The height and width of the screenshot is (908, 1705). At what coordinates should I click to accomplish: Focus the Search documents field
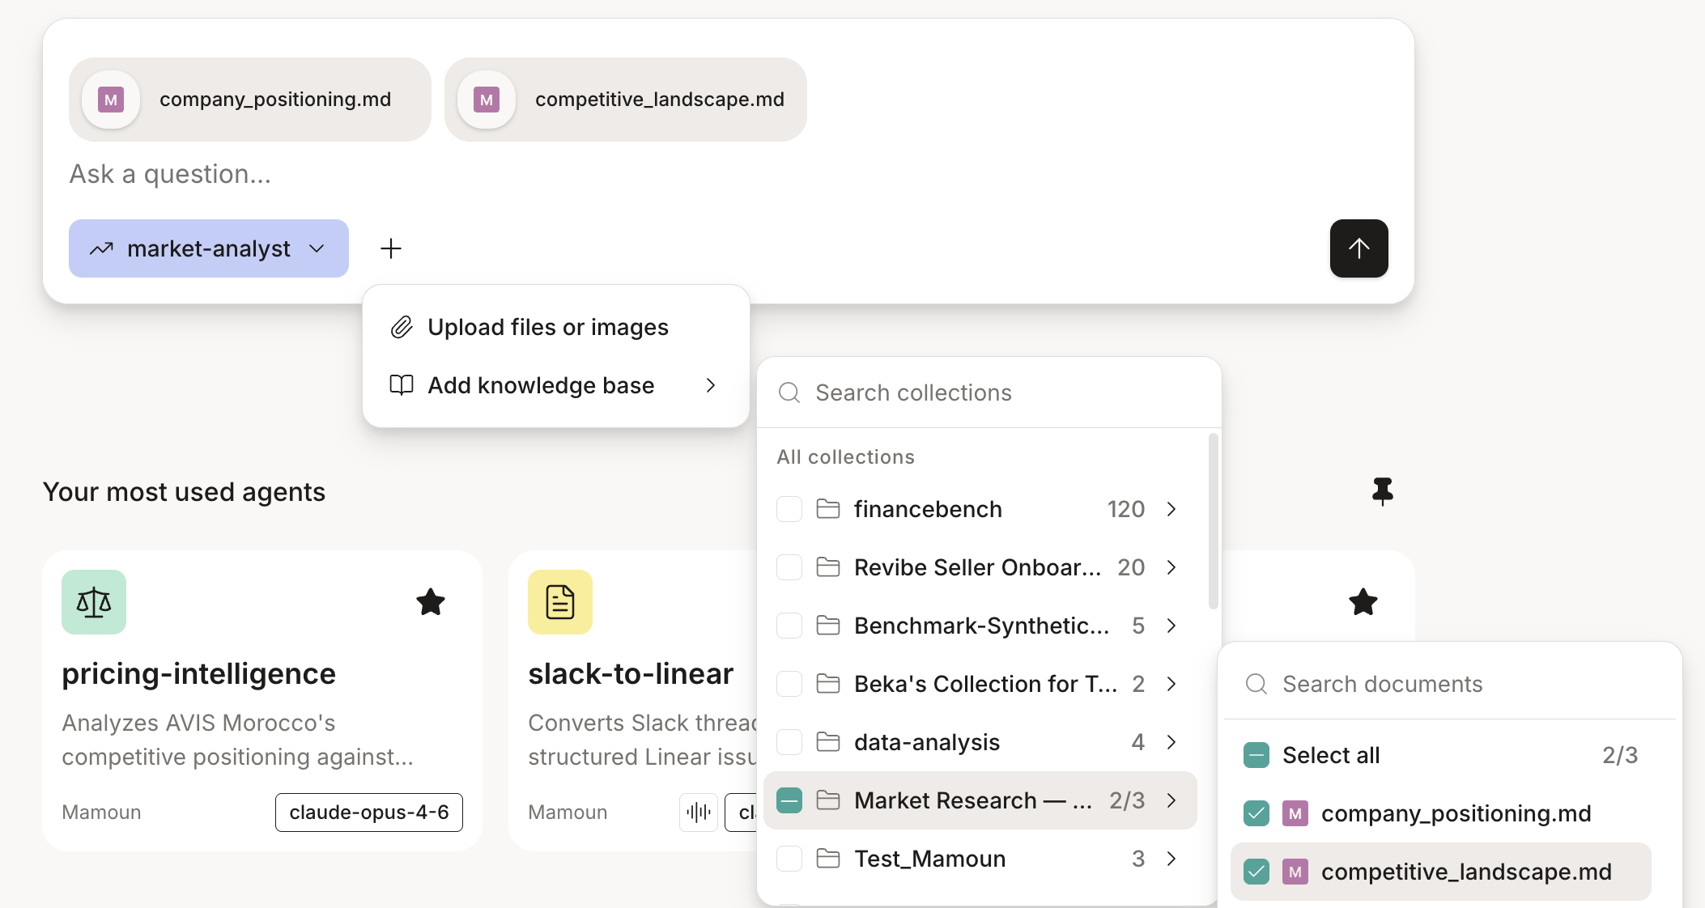coord(1449,684)
